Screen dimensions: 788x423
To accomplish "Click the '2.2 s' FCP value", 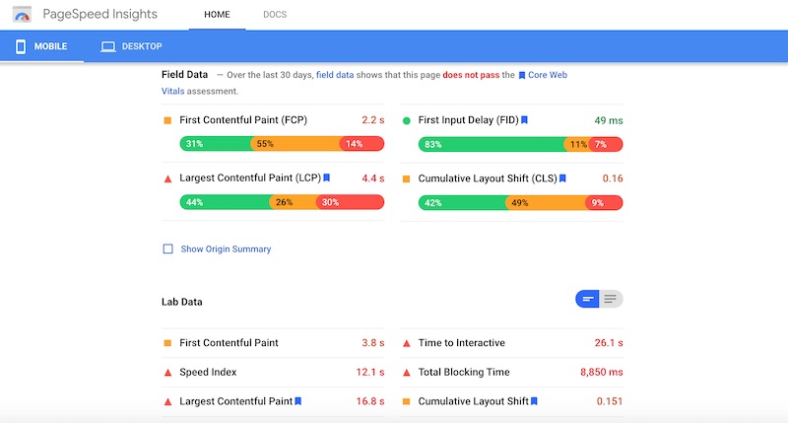I will [x=373, y=120].
